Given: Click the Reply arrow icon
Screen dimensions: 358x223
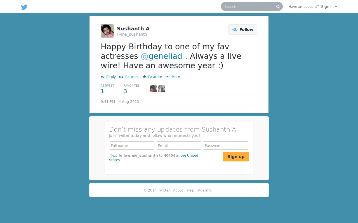Looking at the screenshot, I should 102,77.
